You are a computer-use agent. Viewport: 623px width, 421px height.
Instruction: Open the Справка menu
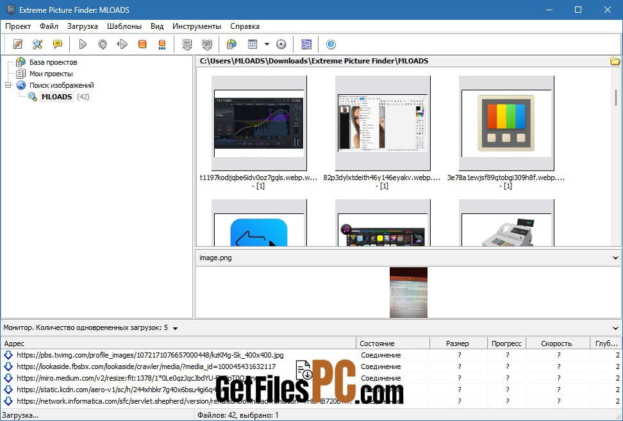pos(245,26)
